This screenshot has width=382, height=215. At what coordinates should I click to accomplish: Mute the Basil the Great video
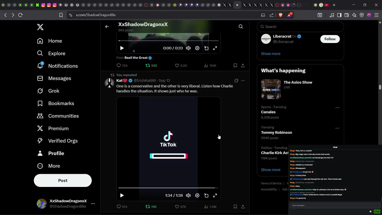(x=188, y=48)
